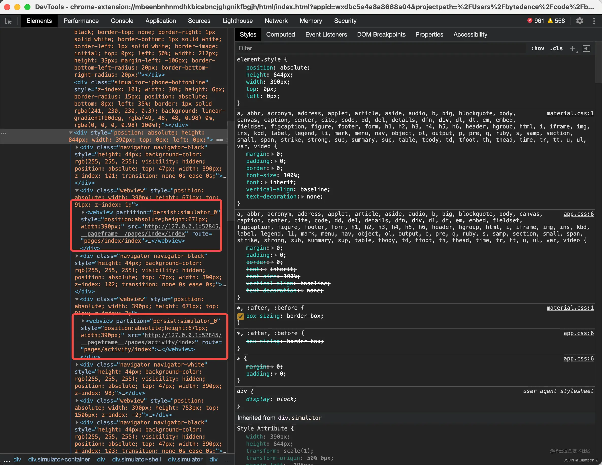
Task: Open the DevTools more options menu
Action: coord(594,21)
